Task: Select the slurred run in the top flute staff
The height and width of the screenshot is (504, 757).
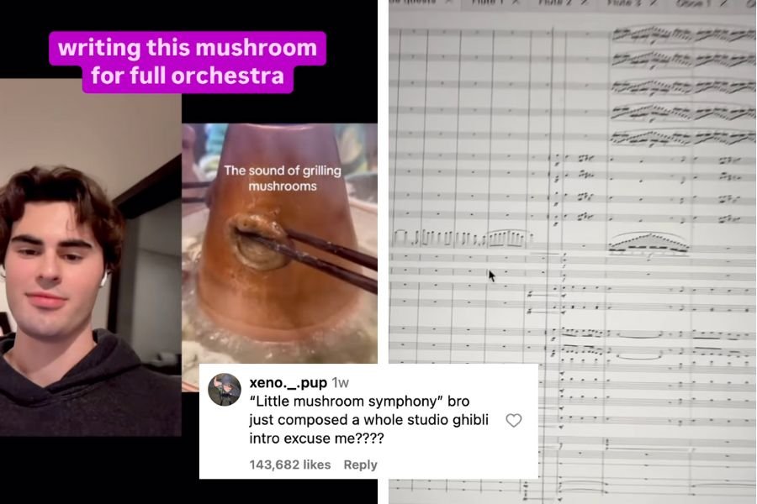Action: (x=683, y=34)
